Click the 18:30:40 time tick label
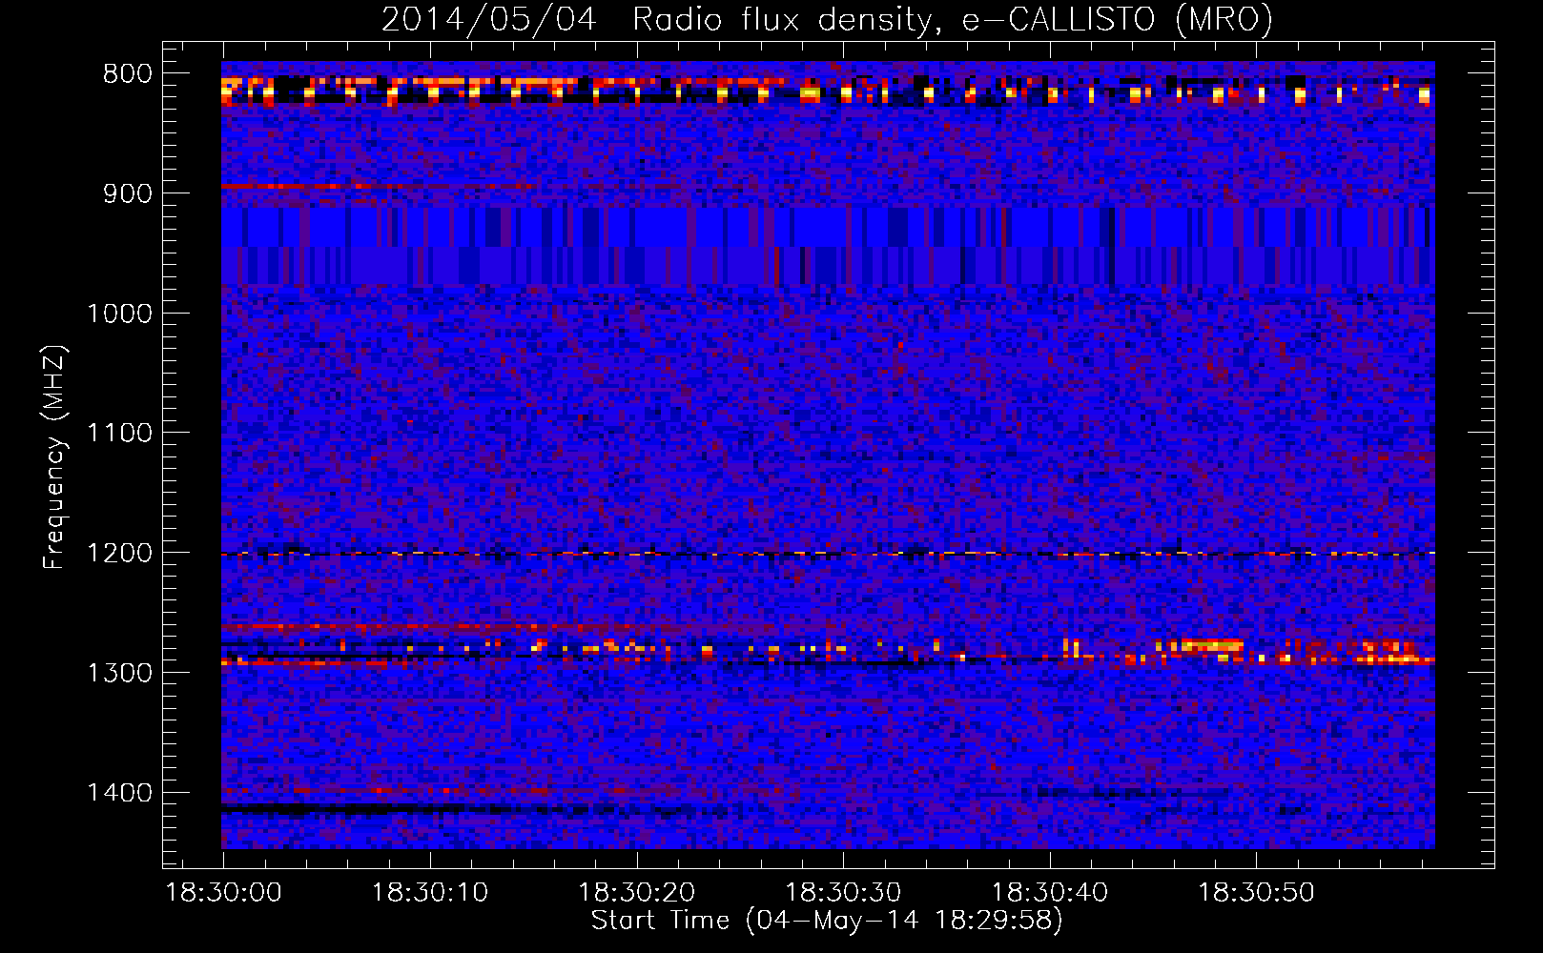1543x953 pixels. (1050, 893)
